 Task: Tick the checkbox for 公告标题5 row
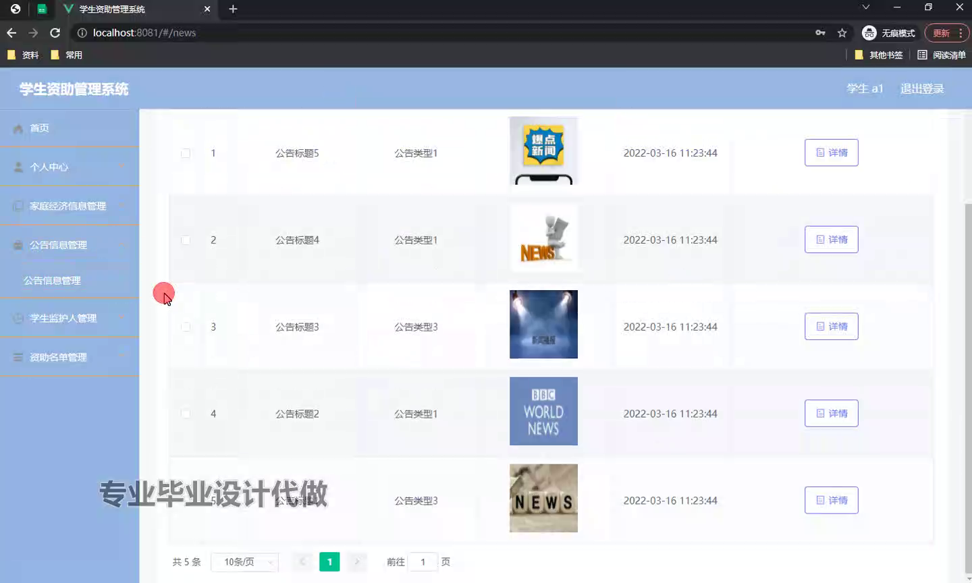[186, 153]
